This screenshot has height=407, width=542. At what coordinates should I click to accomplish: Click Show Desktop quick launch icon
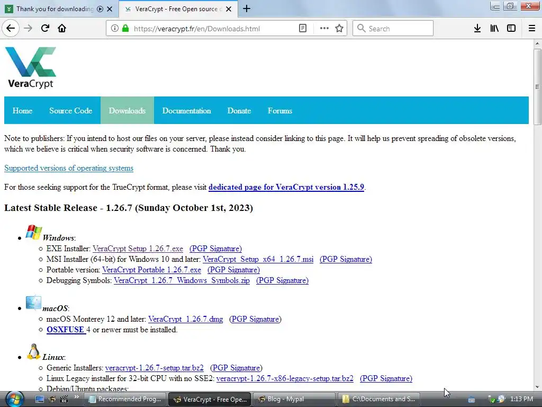tap(40, 399)
